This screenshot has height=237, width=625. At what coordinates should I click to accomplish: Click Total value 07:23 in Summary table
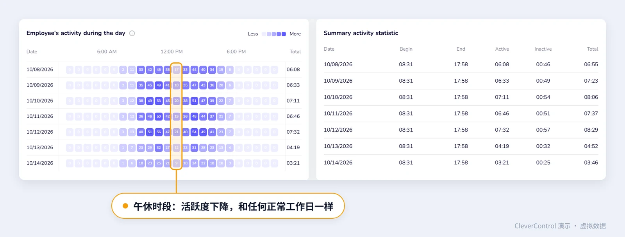tap(591, 81)
